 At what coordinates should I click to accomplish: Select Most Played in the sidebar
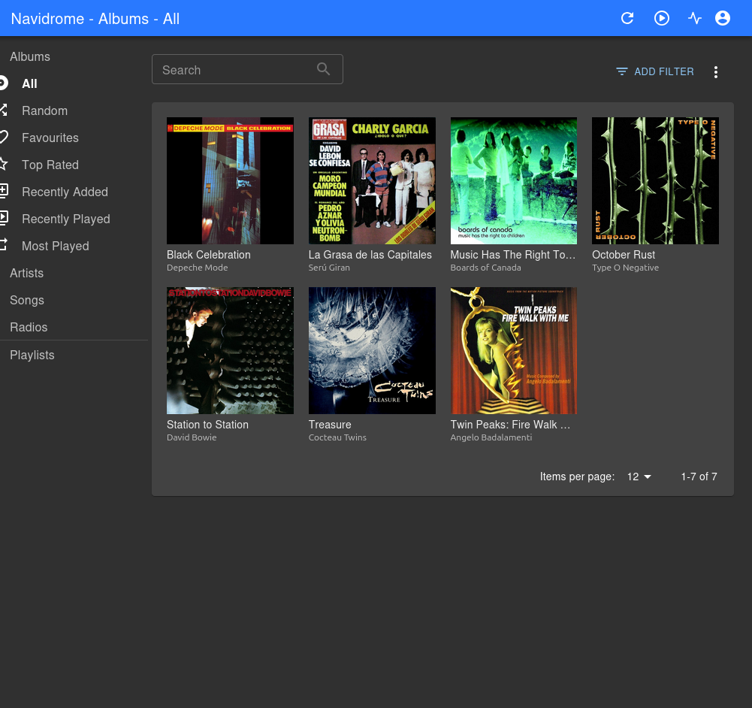click(x=55, y=246)
